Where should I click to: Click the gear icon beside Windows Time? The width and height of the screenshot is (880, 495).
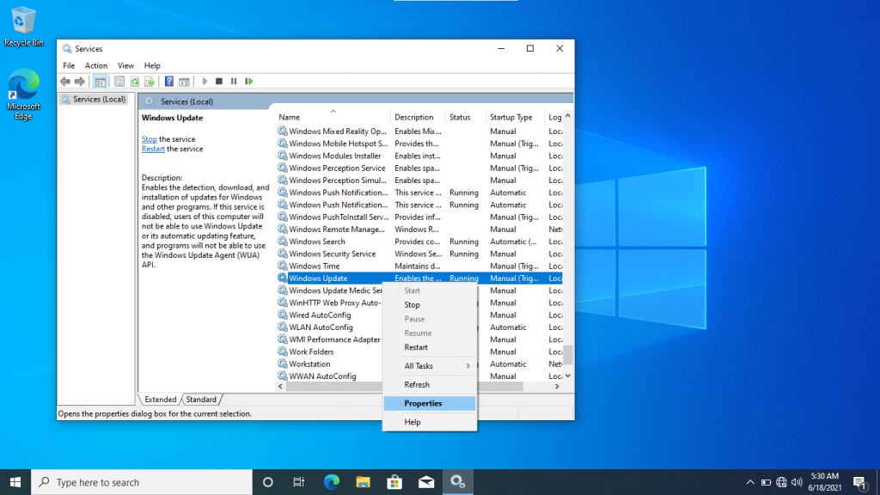pos(282,266)
